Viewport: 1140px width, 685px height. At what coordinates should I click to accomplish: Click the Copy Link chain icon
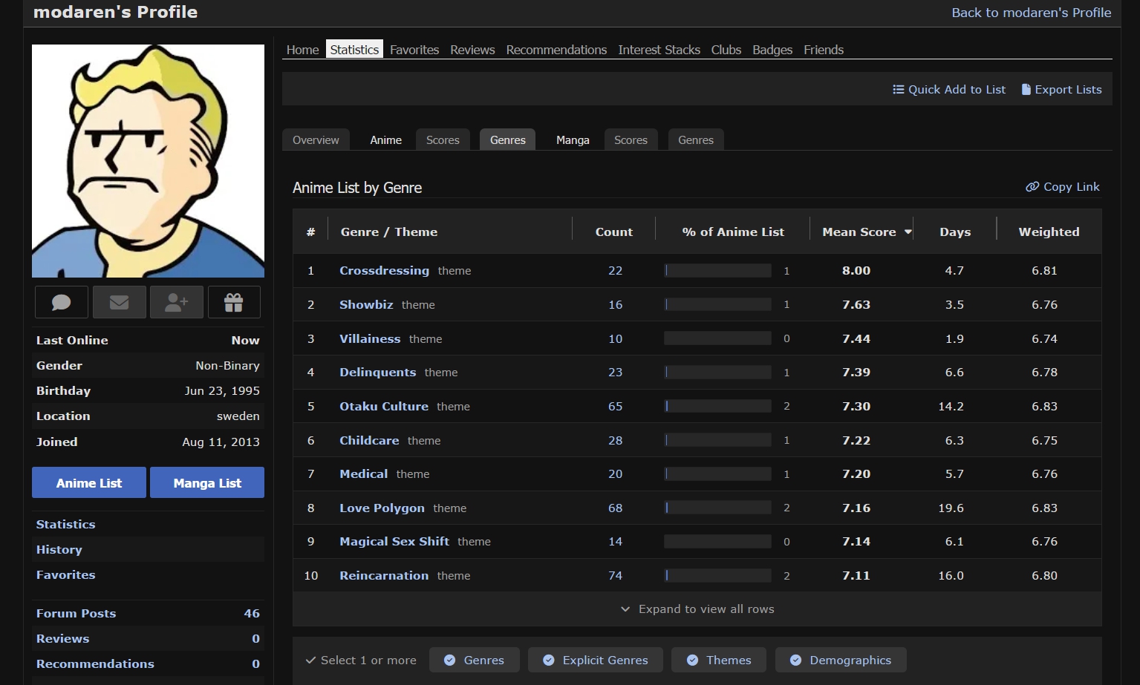coord(1032,187)
